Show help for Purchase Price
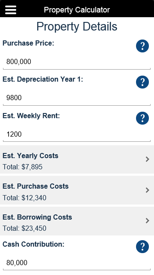The height and width of the screenshot is (275, 154). [x=142, y=46]
